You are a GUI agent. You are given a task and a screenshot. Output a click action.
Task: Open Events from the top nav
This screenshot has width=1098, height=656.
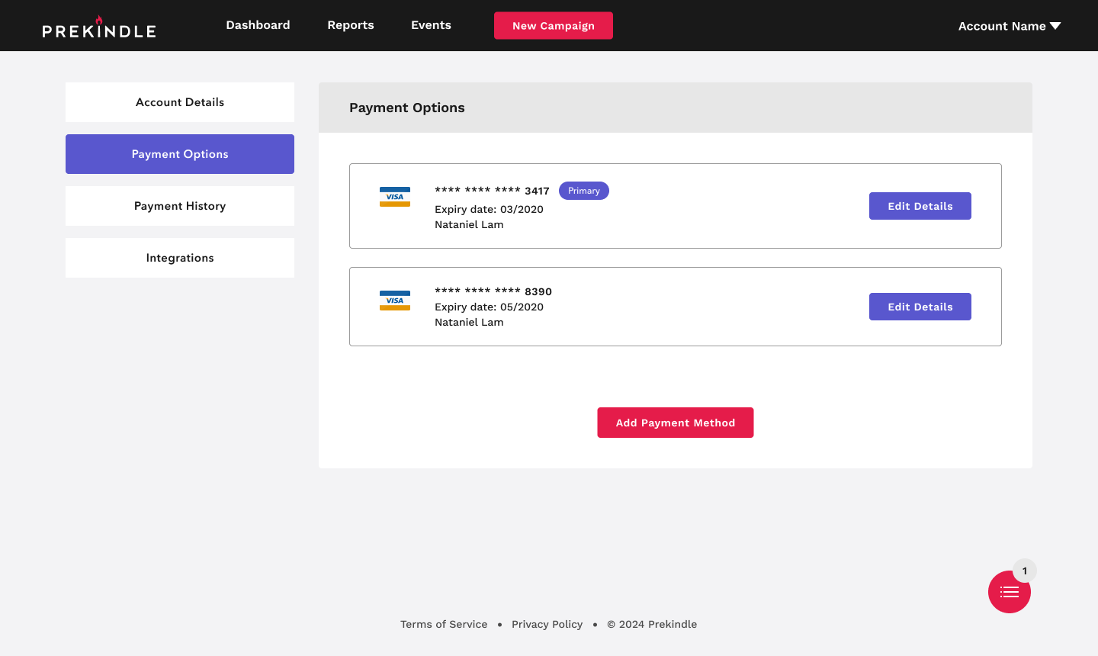coord(431,25)
